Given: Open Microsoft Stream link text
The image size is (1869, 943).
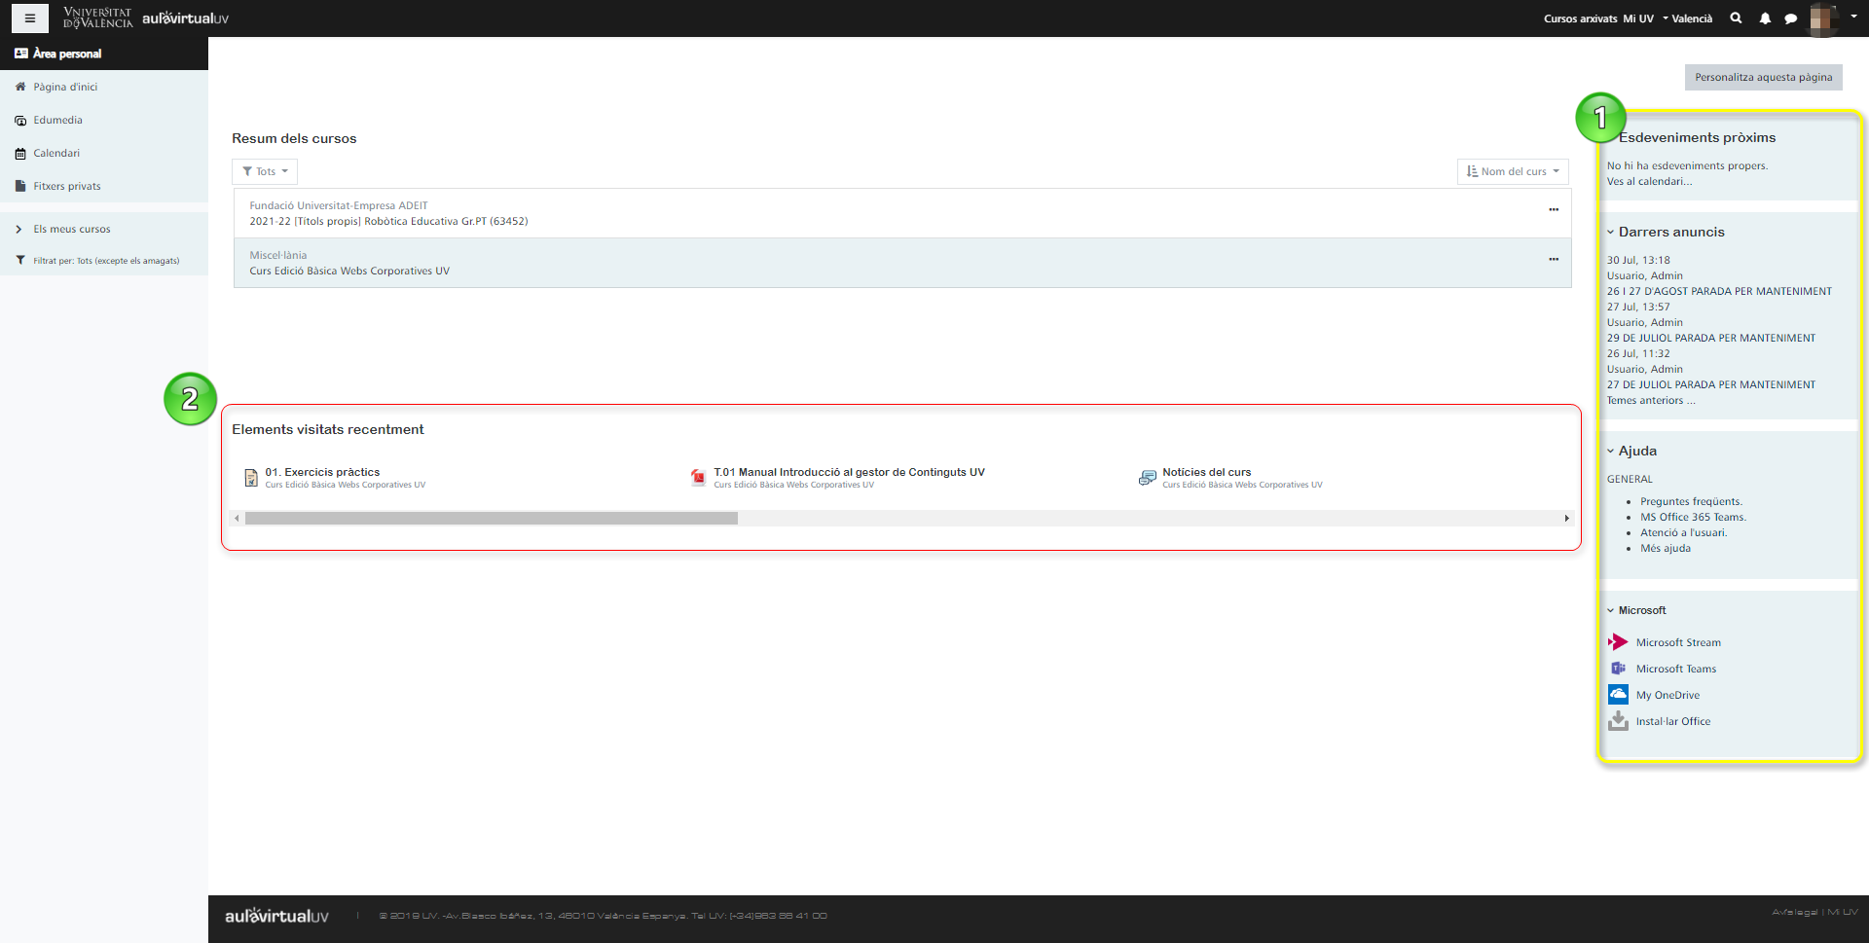Looking at the screenshot, I should click(1678, 642).
